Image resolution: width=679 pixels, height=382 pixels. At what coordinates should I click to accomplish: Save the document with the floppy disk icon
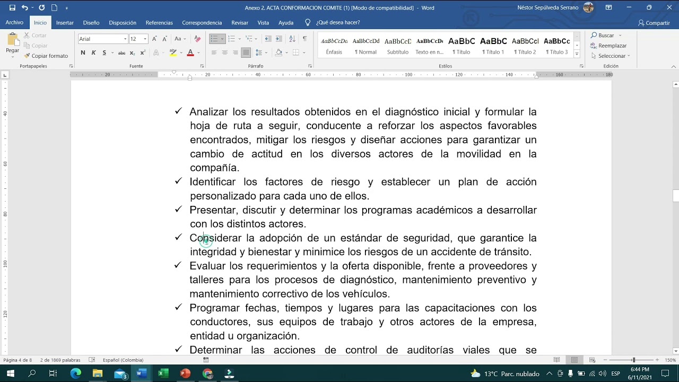12,8
